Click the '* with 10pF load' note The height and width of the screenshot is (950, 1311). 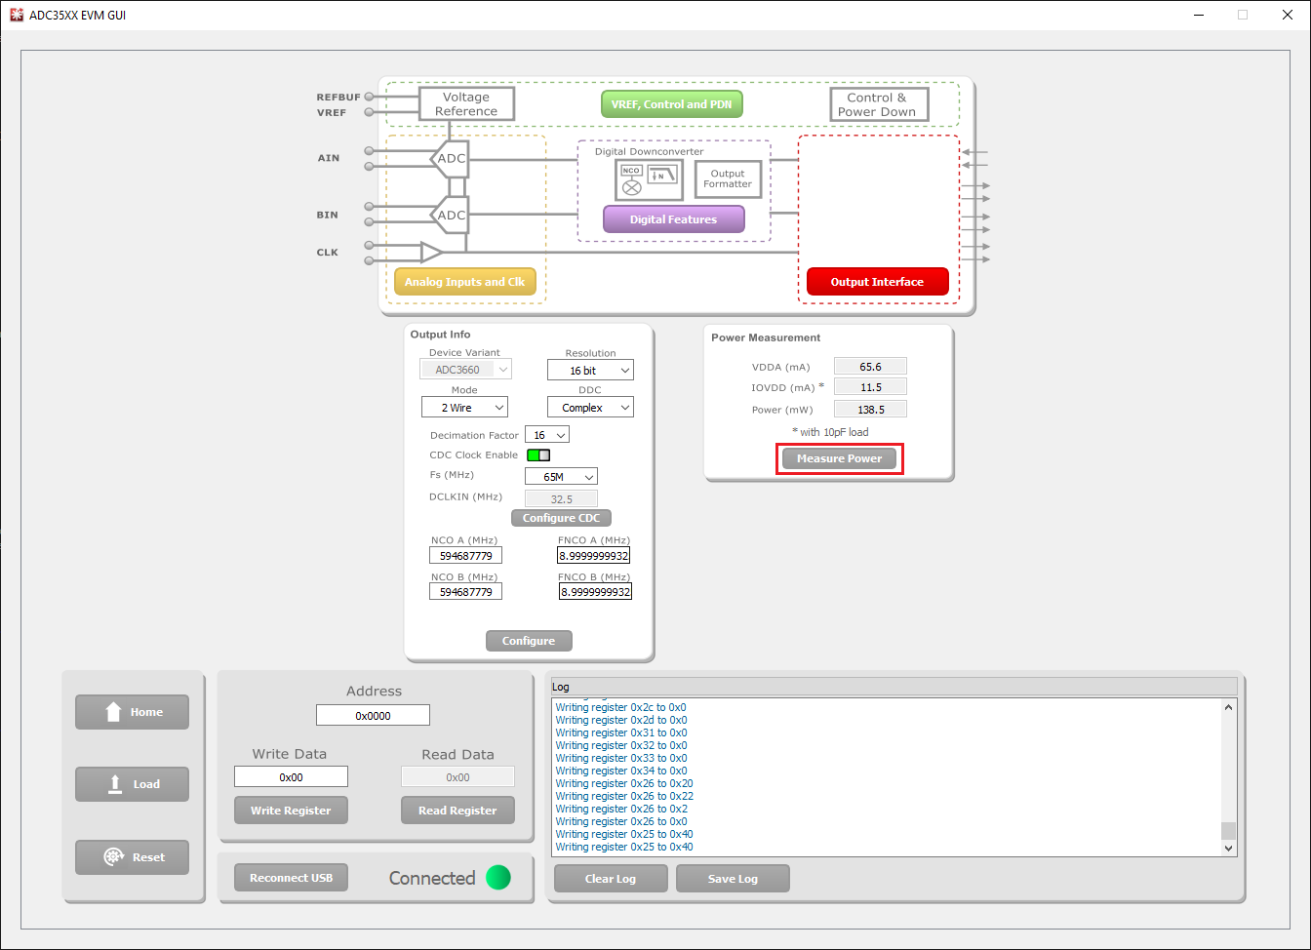830,432
